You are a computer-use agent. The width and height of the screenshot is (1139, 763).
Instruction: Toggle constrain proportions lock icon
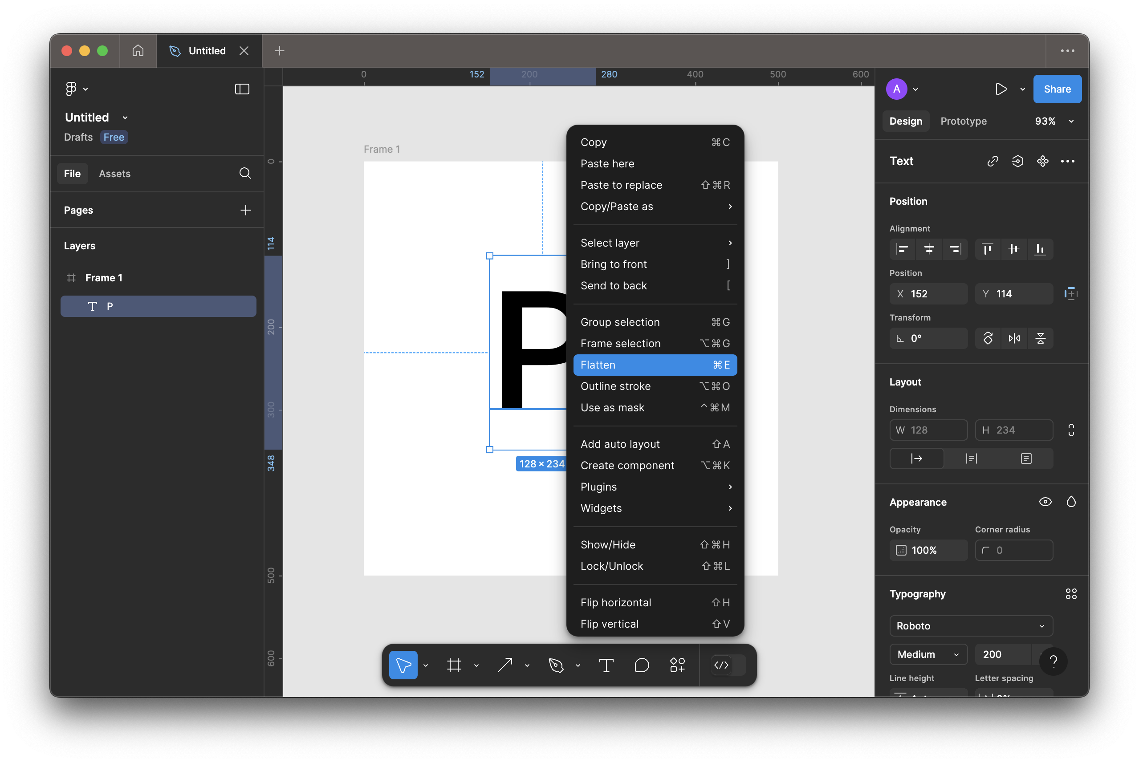click(x=1071, y=430)
